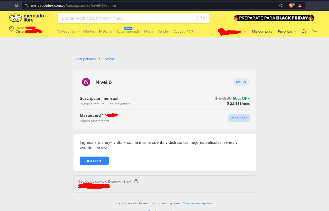The width and height of the screenshot is (329, 211).
Task: Click the Disney+ service code help icon
Action: tap(136, 181)
